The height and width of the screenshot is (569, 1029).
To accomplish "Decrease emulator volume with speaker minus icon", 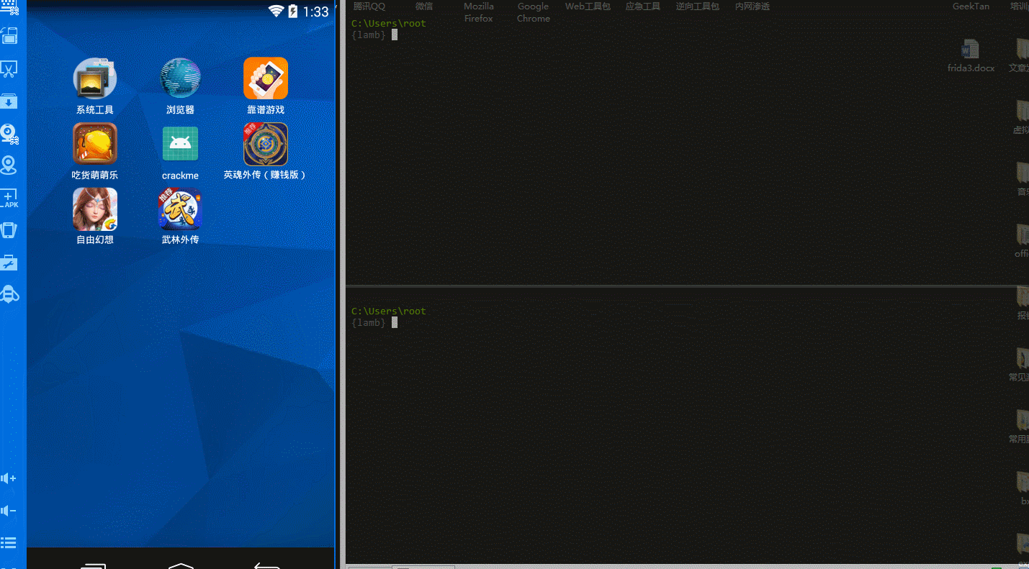I will coord(9,511).
